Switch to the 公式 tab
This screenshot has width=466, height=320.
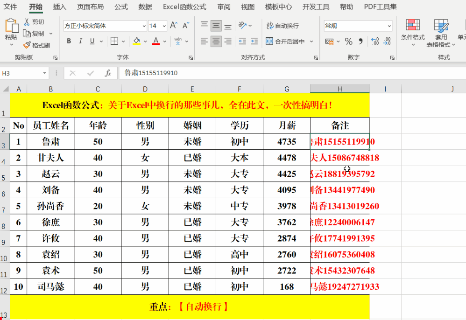click(121, 7)
